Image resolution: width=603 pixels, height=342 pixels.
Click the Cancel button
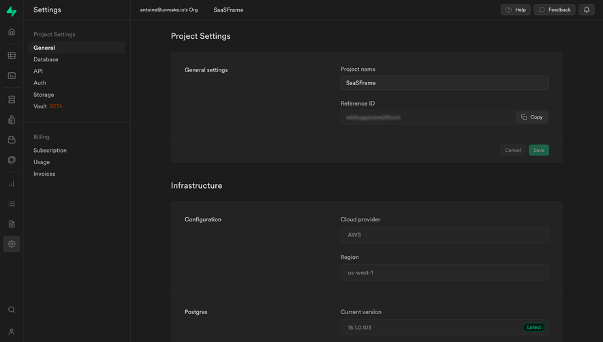pyautogui.click(x=512, y=150)
